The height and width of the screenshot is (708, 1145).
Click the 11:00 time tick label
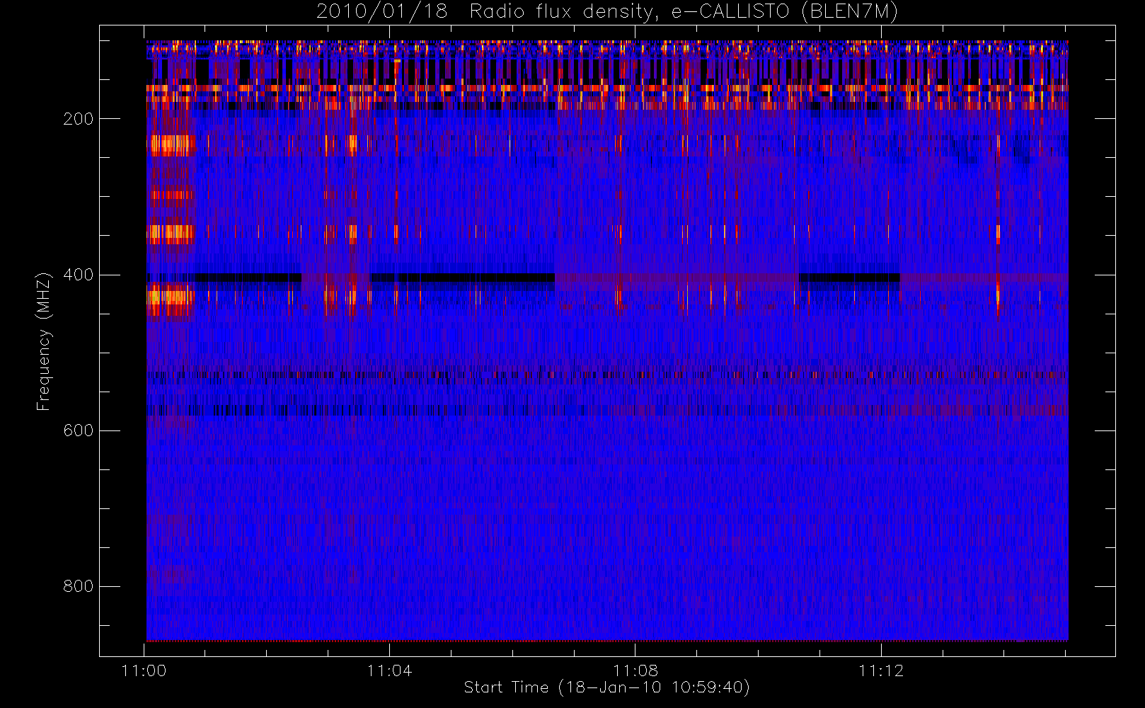coord(144,670)
